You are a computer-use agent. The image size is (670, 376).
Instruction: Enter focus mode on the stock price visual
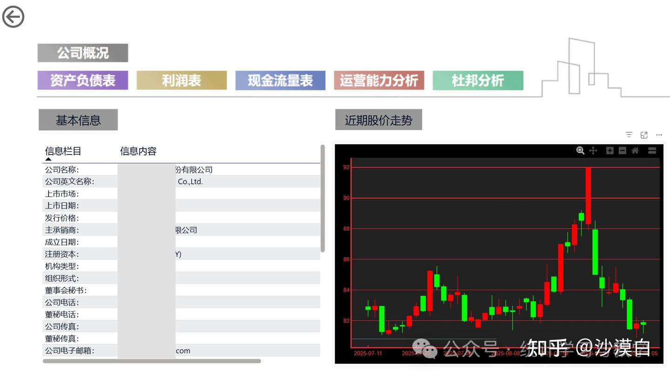pyautogui.click(x=644, y=134)
